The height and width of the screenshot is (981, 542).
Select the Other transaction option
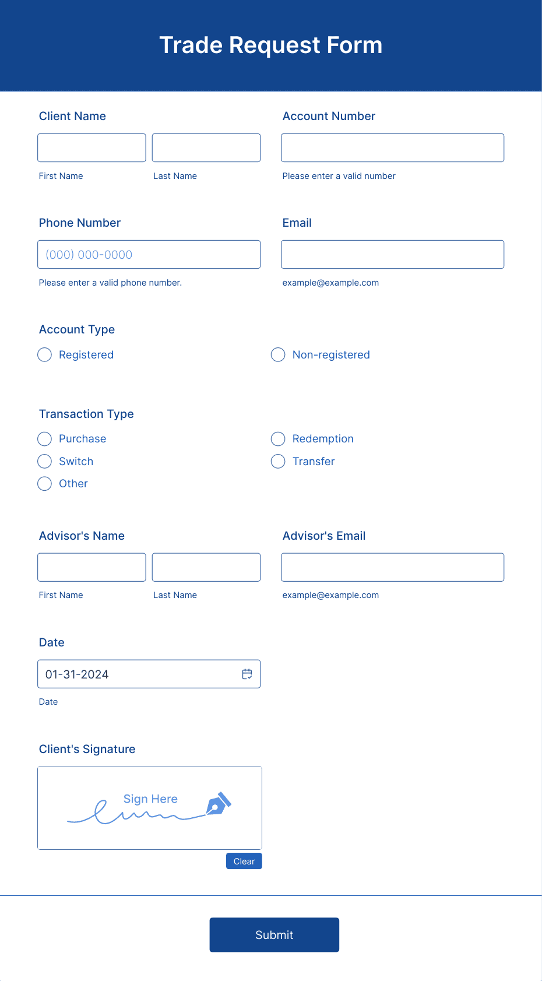(44, 483)
